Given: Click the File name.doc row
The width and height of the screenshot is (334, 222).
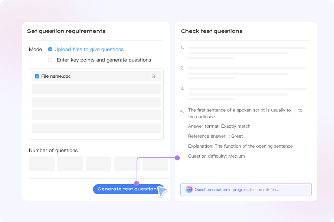Looking at the screenshot, I should pos(96,76).
